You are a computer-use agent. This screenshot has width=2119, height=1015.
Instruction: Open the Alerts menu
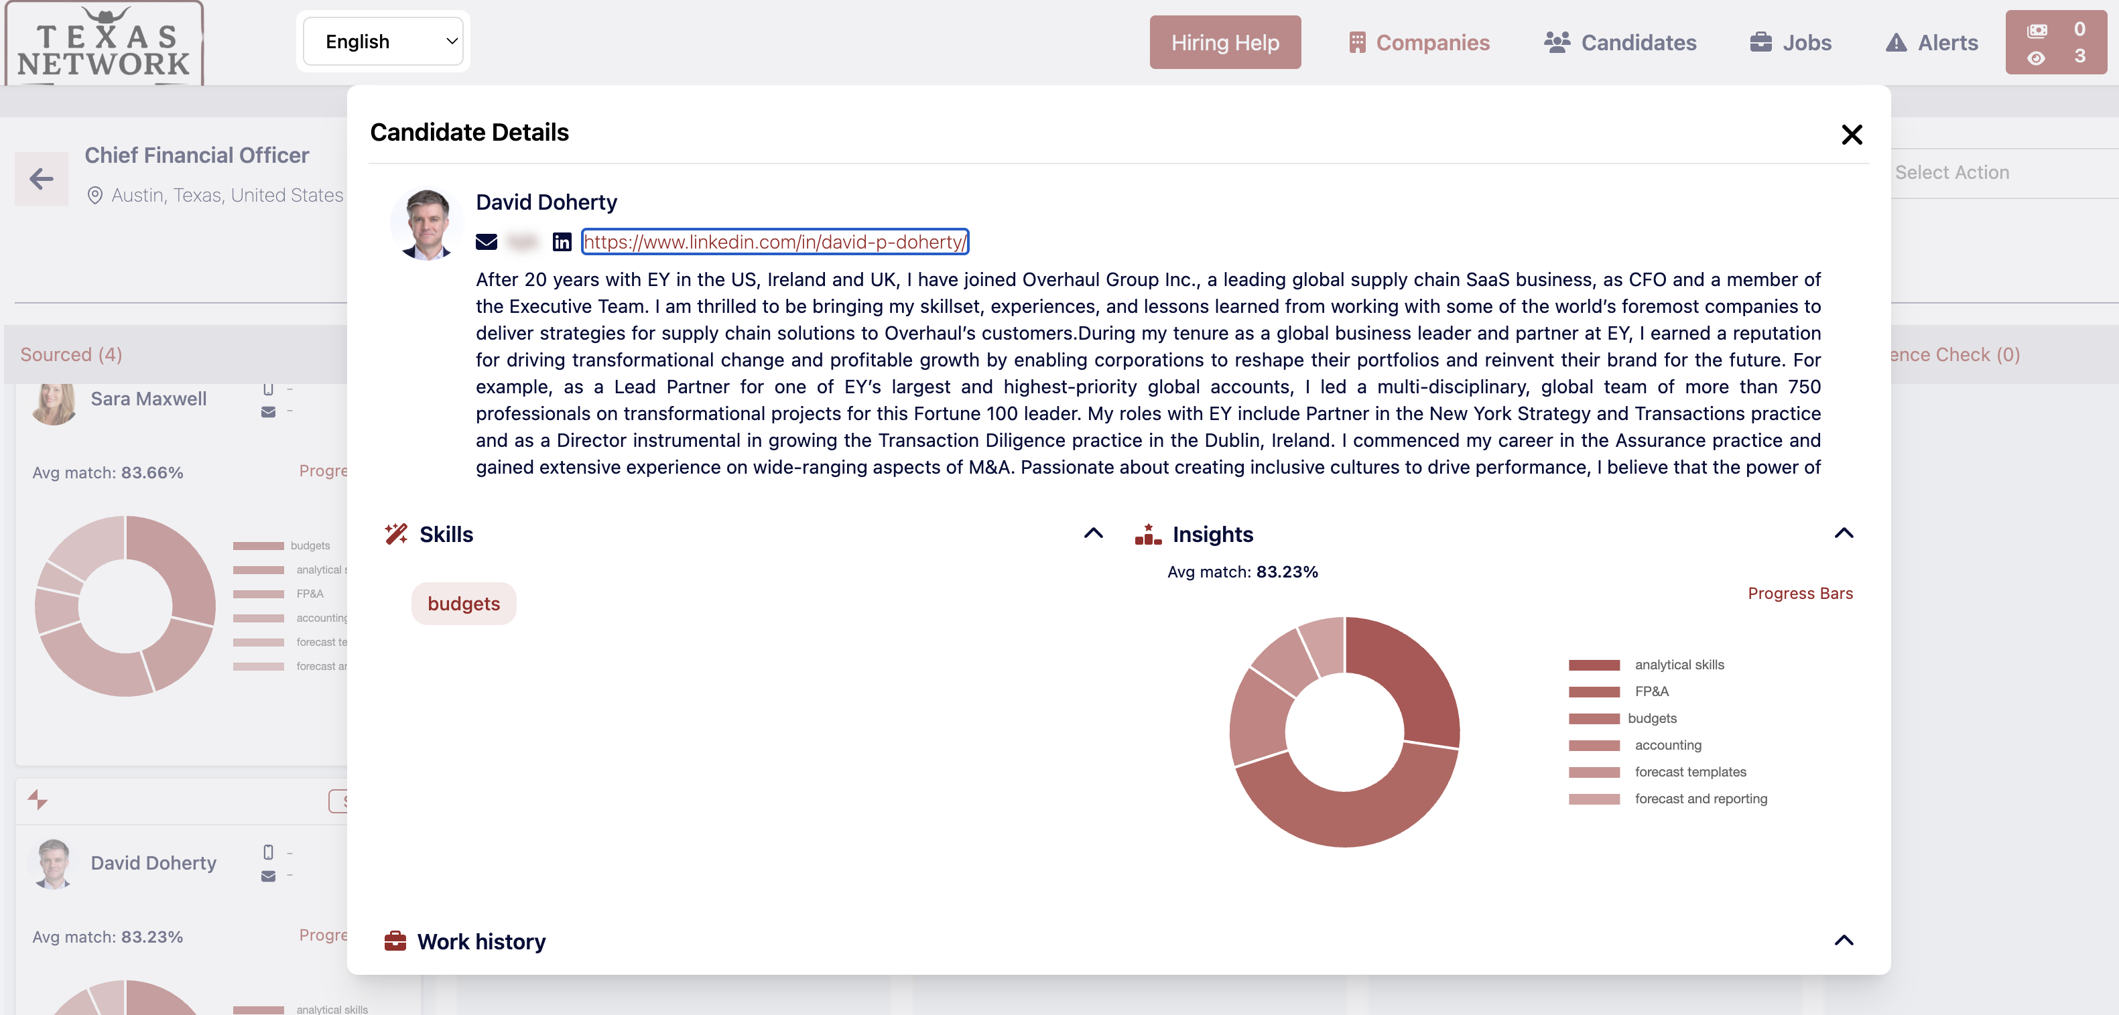pyautogui.click(x=1931, y=42)
